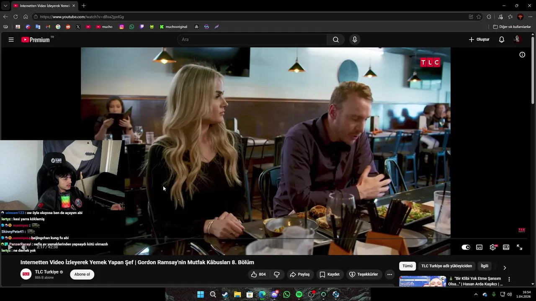
Task: Open Reddit bookmark in favorites bar
Action: tap(68, 27)
